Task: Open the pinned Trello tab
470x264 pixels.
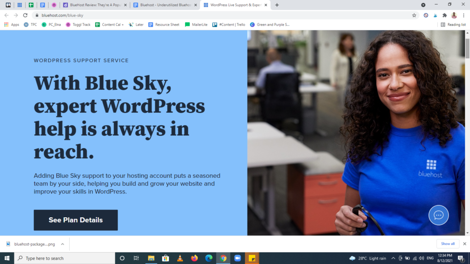Action: [8, 5]
